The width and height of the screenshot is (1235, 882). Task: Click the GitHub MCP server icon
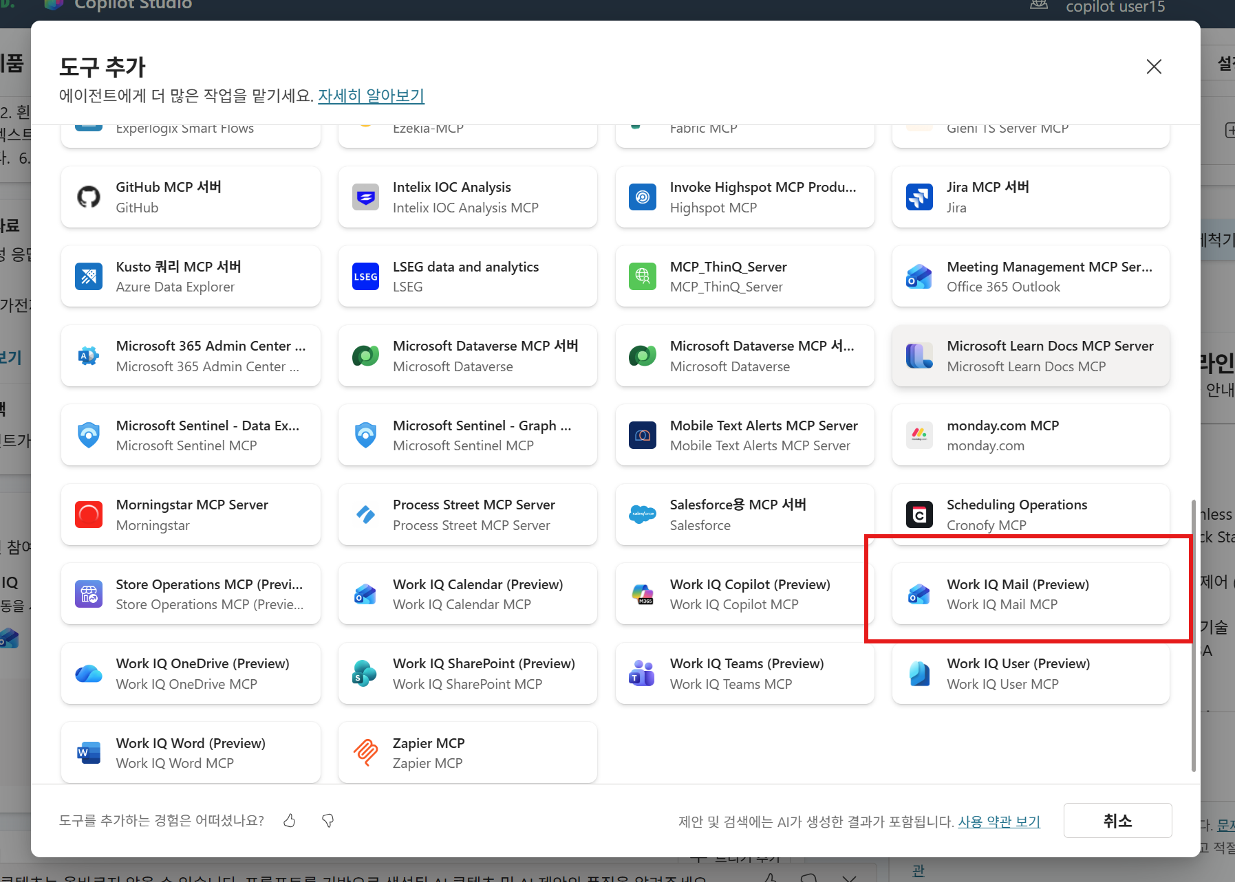pos(89,197)
